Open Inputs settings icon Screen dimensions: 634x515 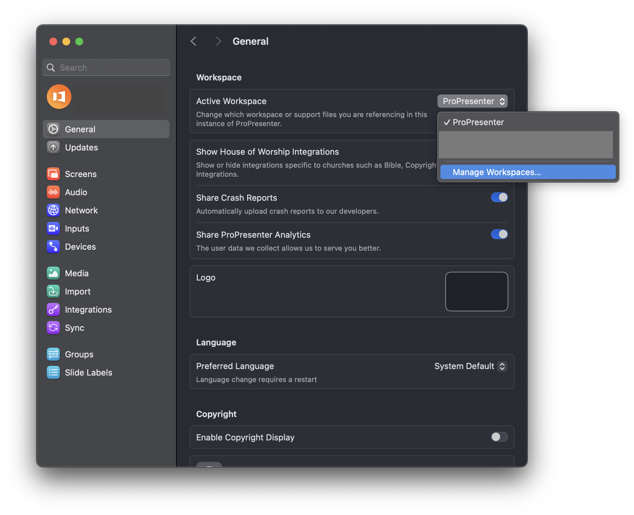53,229
